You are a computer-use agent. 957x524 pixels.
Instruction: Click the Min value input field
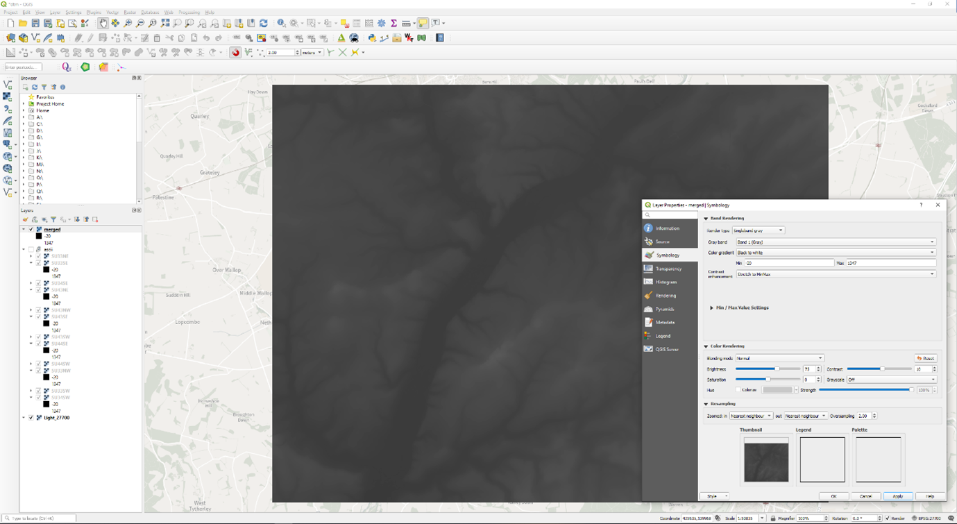tap(788, 263)
